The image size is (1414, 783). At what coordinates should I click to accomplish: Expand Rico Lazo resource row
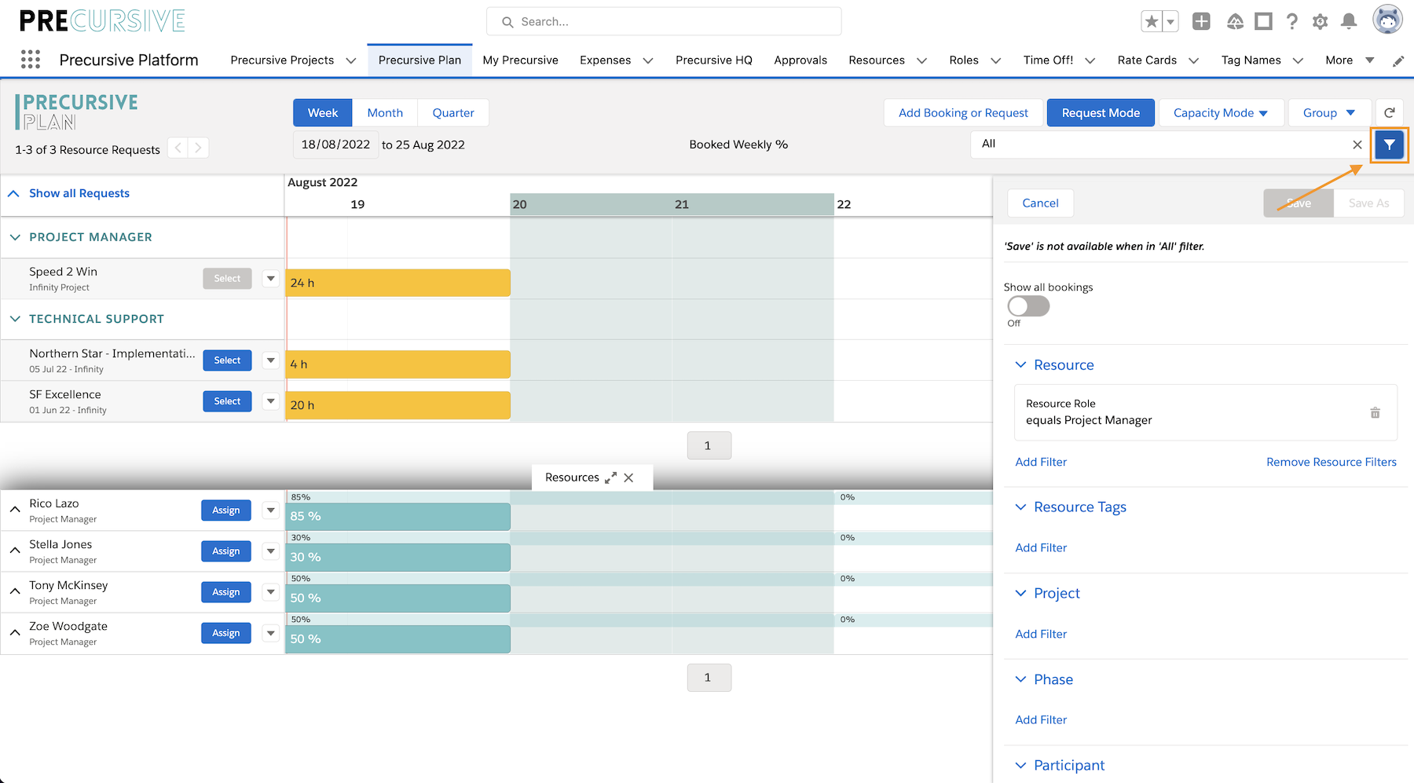(x=15, y=510)
